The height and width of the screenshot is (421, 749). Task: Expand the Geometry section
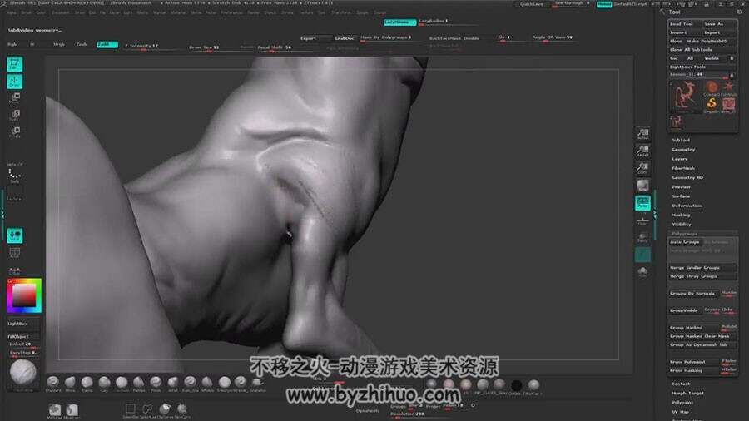[x=683, y=150]
